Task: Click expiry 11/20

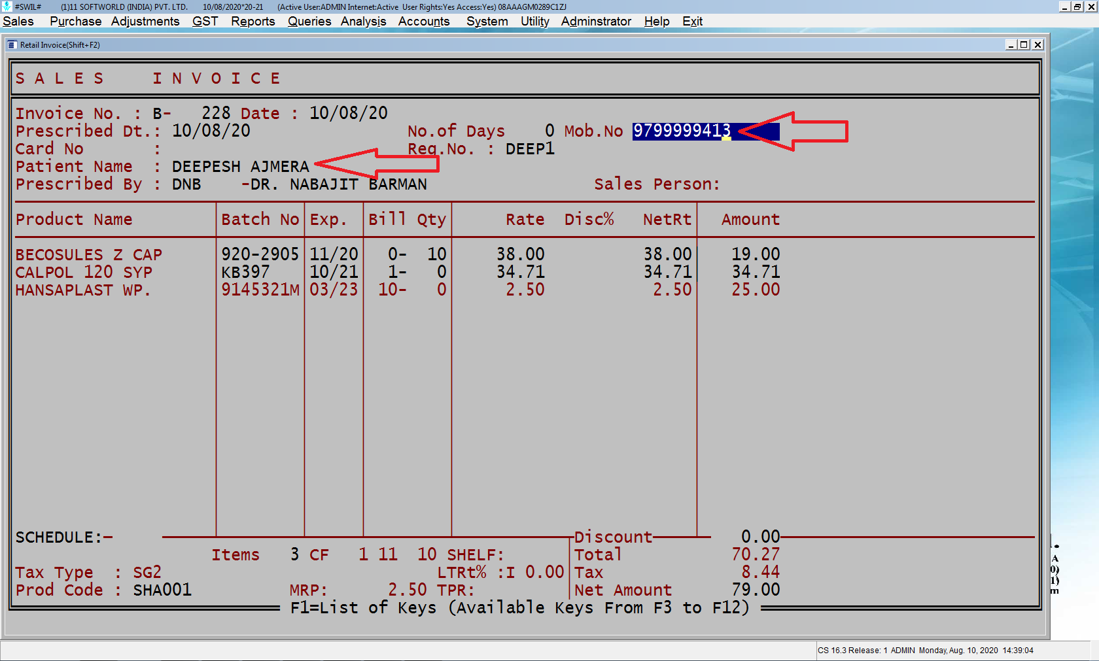Action: click(334, 254)
